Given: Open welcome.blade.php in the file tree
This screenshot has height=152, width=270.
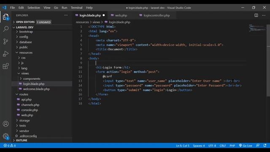Looking at the screenshot, I should click(x=36, y=89).
